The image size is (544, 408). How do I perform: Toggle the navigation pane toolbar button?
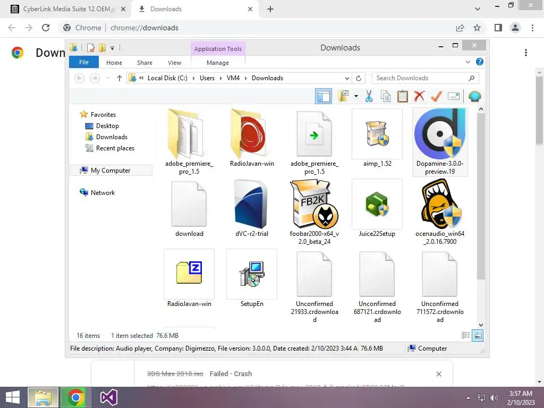click(x=324, y=97)
